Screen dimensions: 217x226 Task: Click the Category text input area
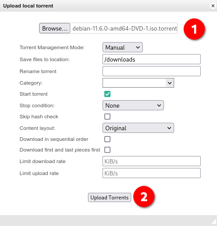point(134,83)
